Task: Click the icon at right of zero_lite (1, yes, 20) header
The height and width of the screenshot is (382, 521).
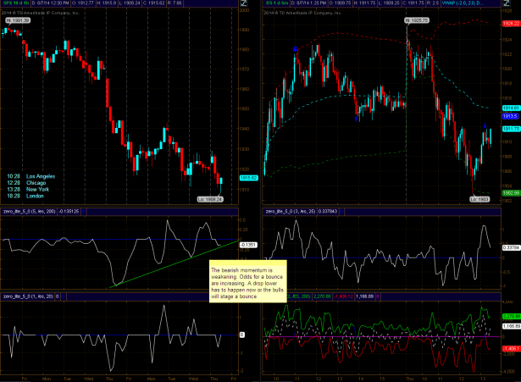Action: point(242,296)
